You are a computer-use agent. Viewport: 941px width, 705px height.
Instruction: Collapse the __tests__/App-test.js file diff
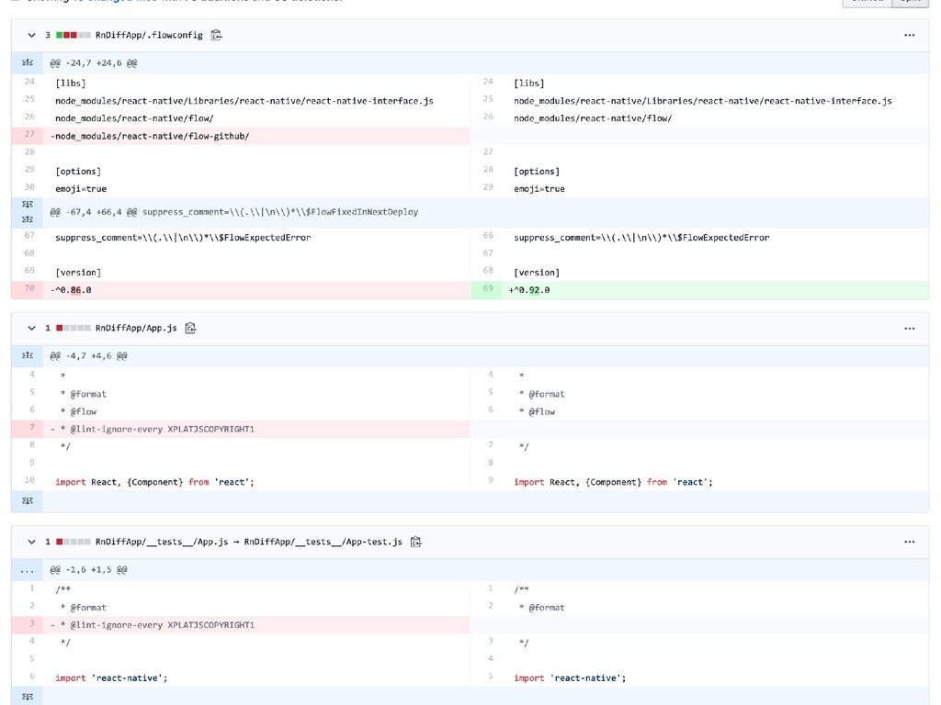click(x=32, y=542)
